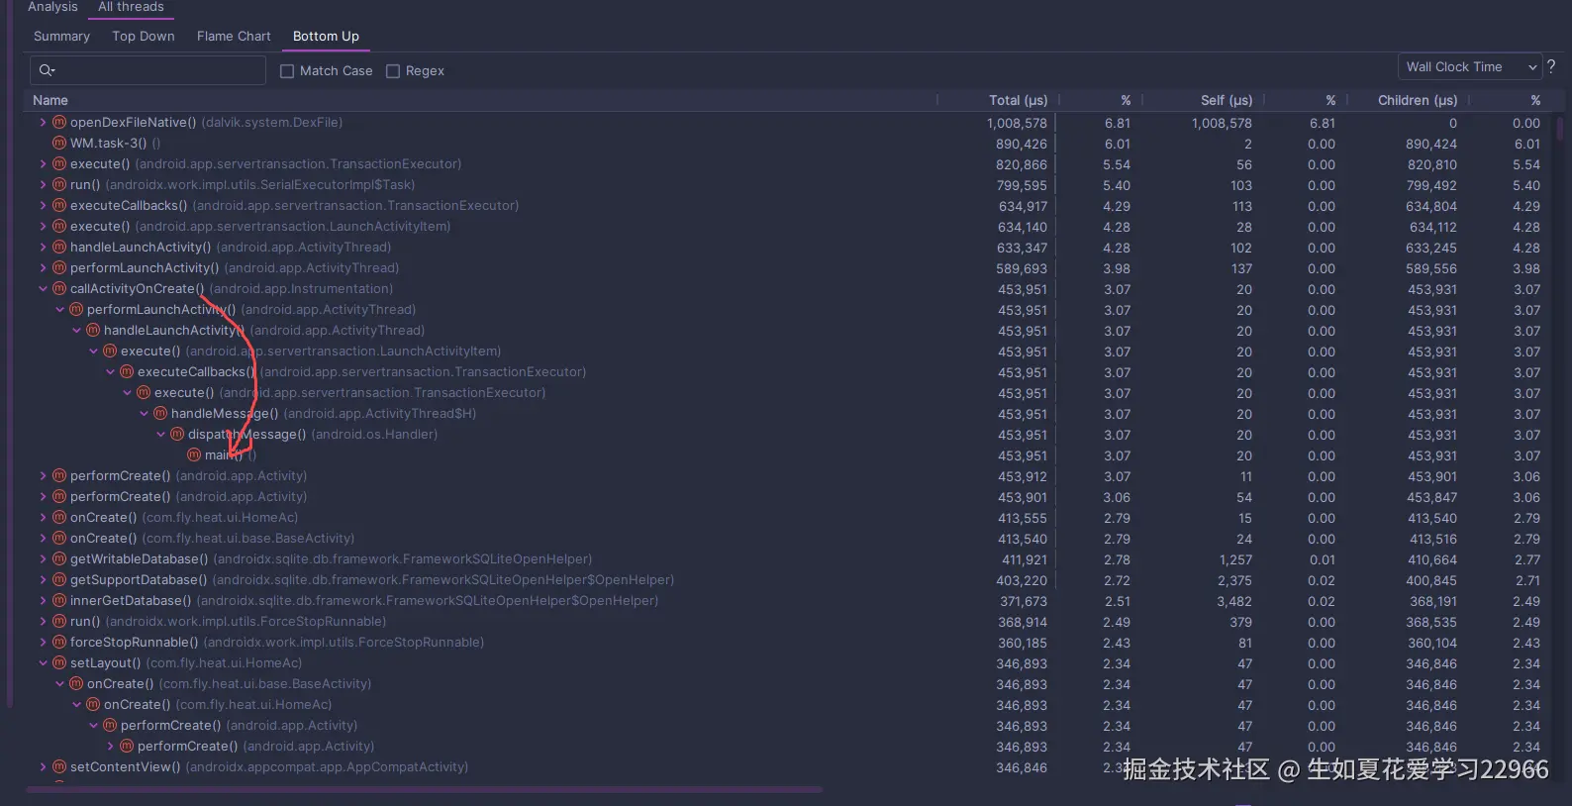Click method icon of setLayout() row

point(59,663)
